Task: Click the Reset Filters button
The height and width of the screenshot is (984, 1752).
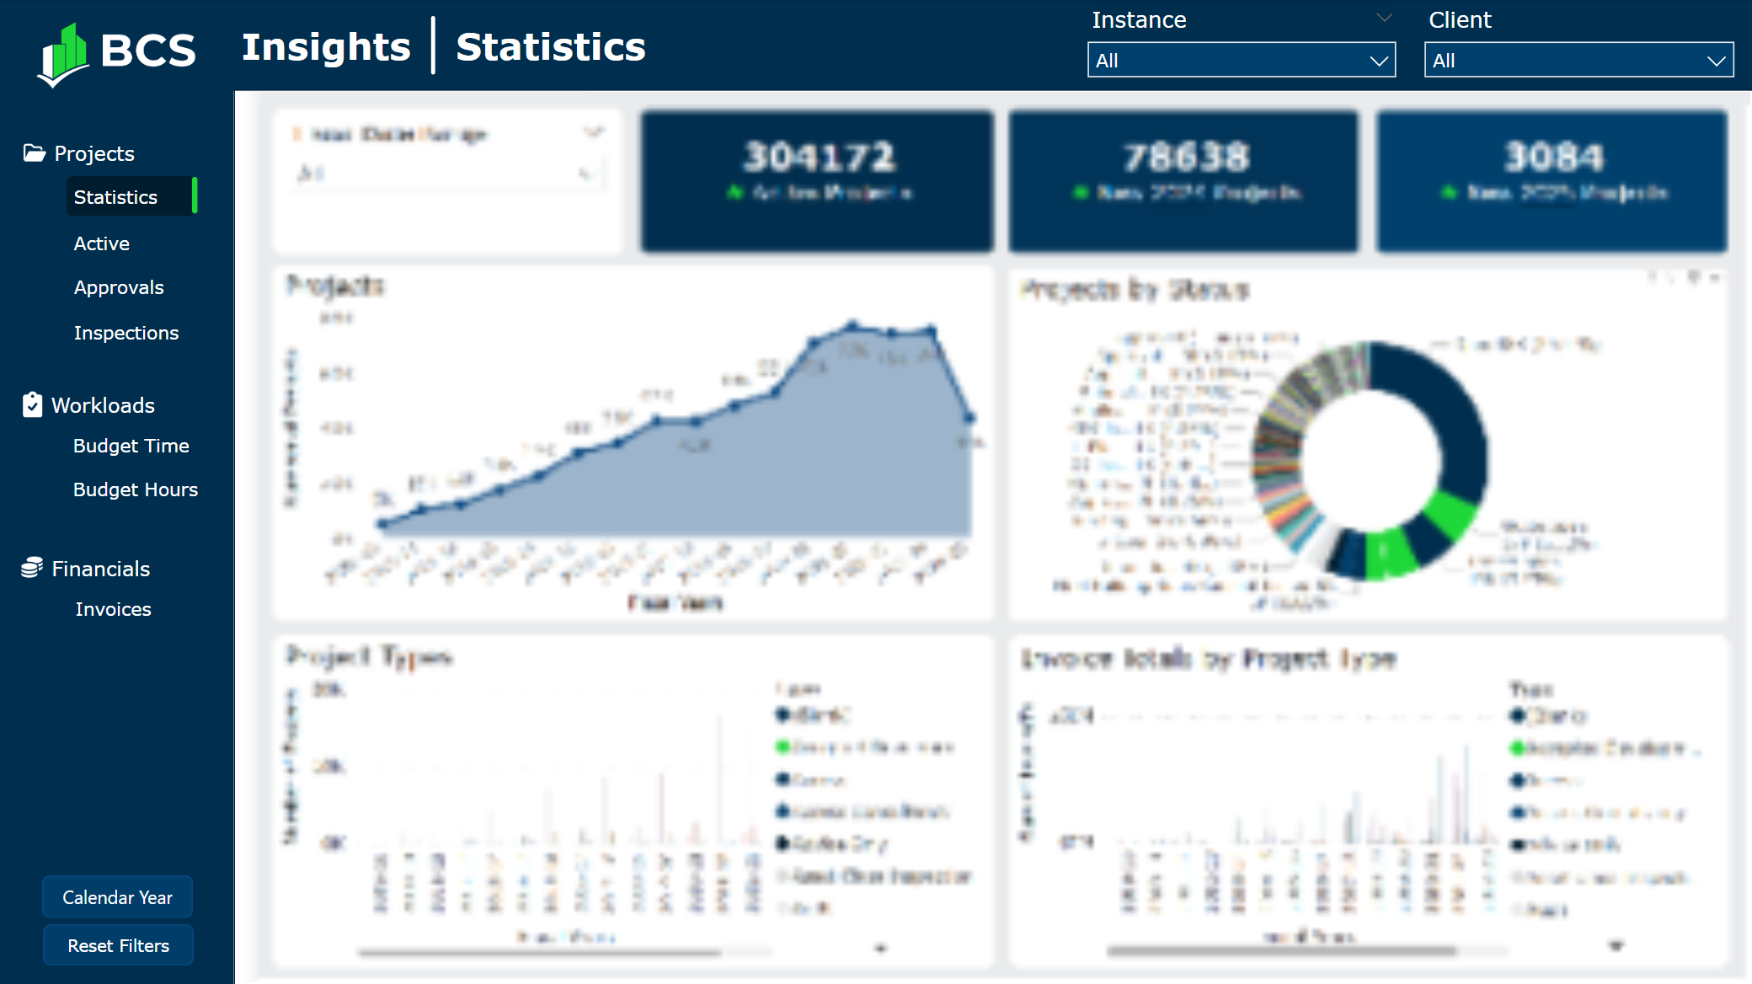Action: pyautogui.click(x=118, y=945)
